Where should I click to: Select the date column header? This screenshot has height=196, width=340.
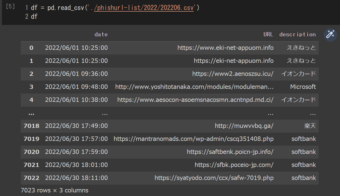coord(101,34)
